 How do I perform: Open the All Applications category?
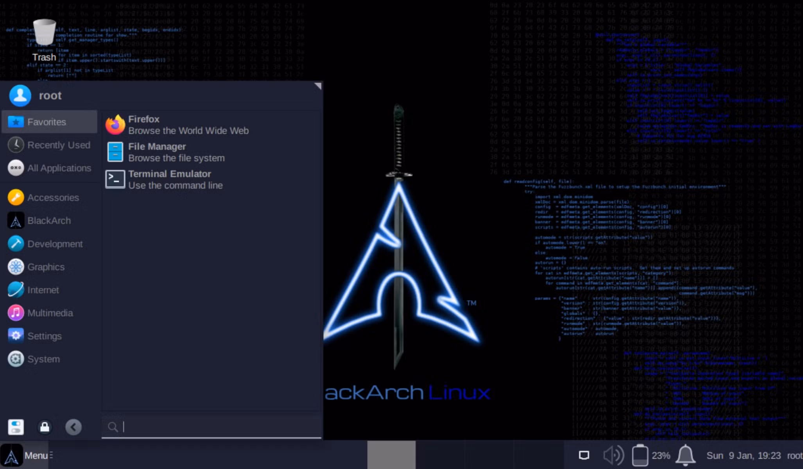point(49,168)
